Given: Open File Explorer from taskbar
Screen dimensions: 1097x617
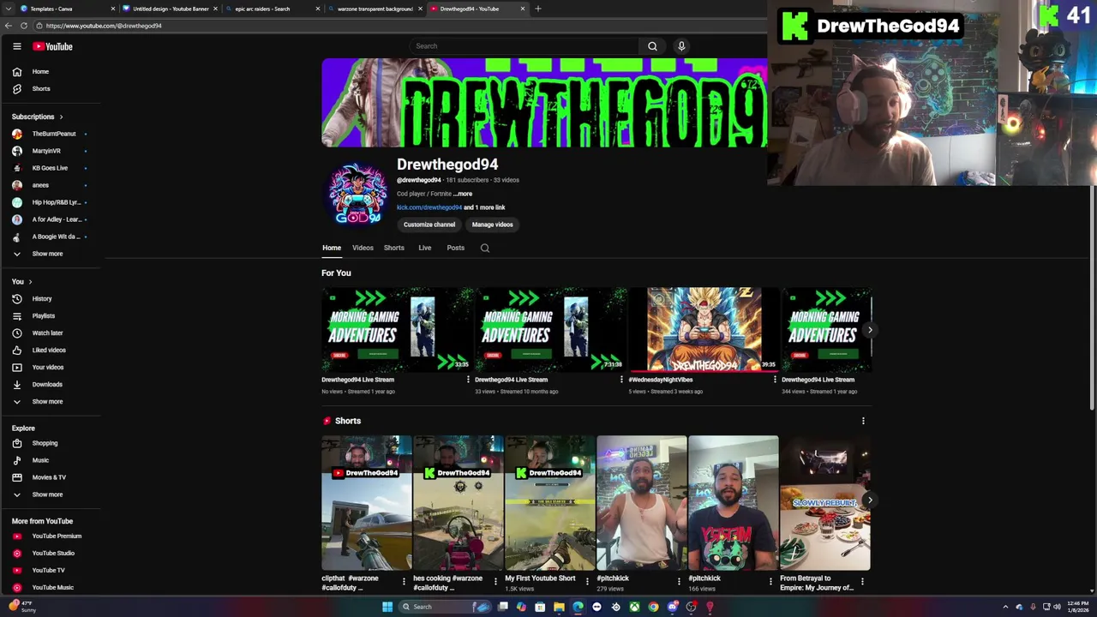Looking at the screenshot, I should tap(559, 607).
